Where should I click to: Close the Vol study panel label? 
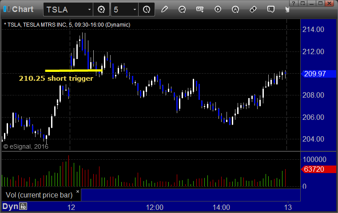[x=78, y=191]
